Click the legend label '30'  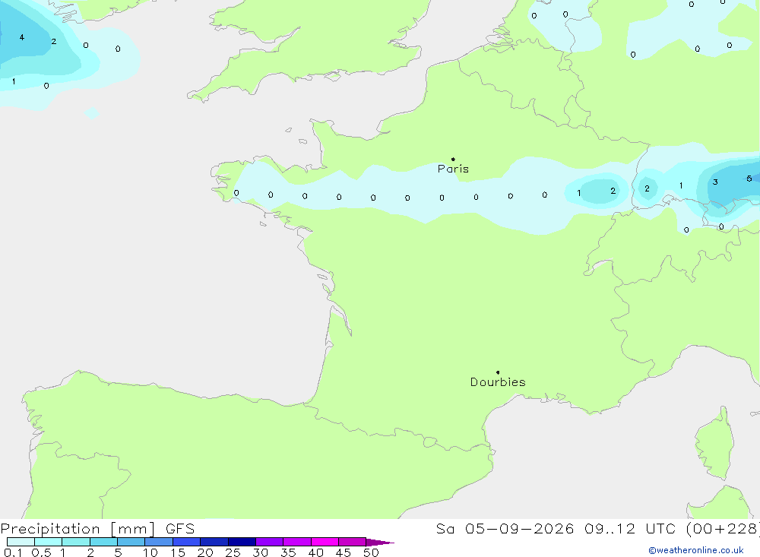click(260, 552)
